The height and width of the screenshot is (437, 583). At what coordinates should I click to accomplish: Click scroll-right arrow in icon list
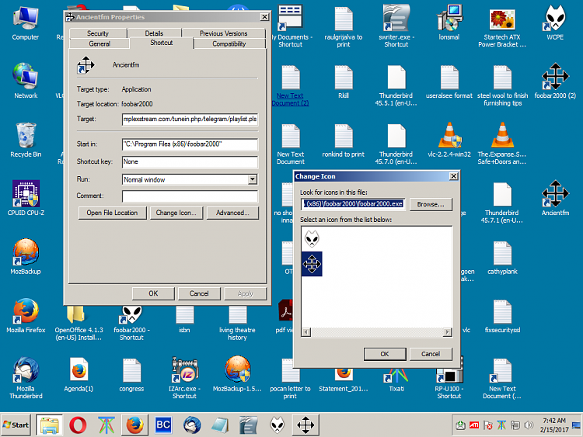[x=448, y=332]
